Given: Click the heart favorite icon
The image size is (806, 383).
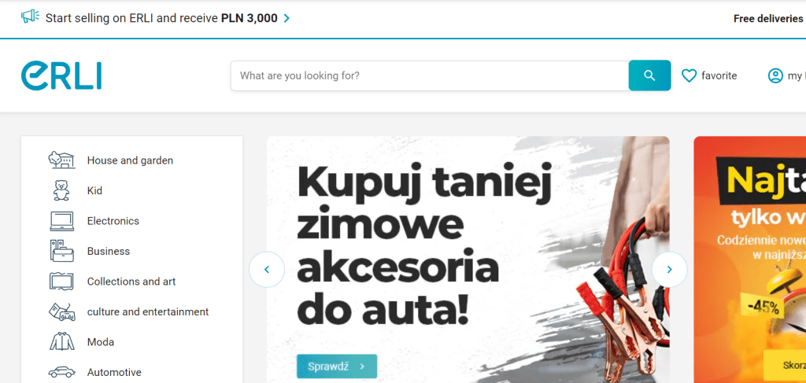Looking at the screenshot, I should (689, 76).
